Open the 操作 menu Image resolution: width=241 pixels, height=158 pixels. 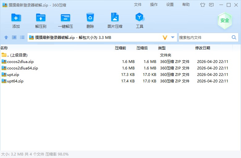tap(154, 5)
